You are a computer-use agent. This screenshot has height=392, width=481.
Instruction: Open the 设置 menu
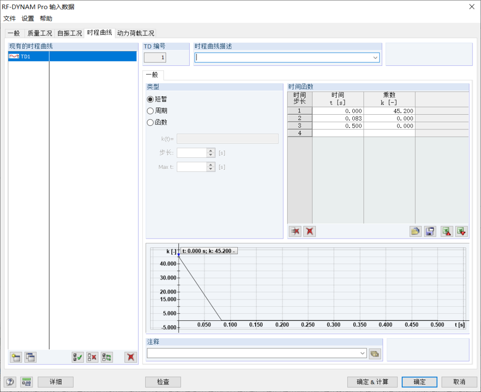click(x=28, y=18)
